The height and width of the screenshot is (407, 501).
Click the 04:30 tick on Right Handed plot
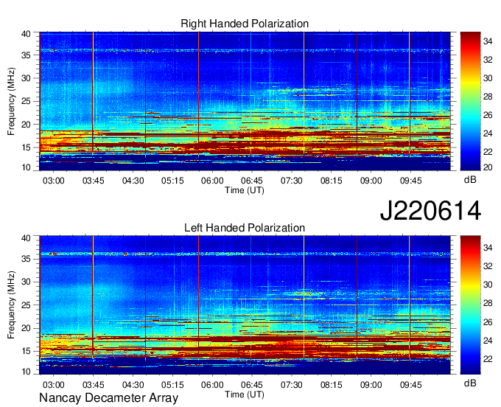tap(133, 181)
